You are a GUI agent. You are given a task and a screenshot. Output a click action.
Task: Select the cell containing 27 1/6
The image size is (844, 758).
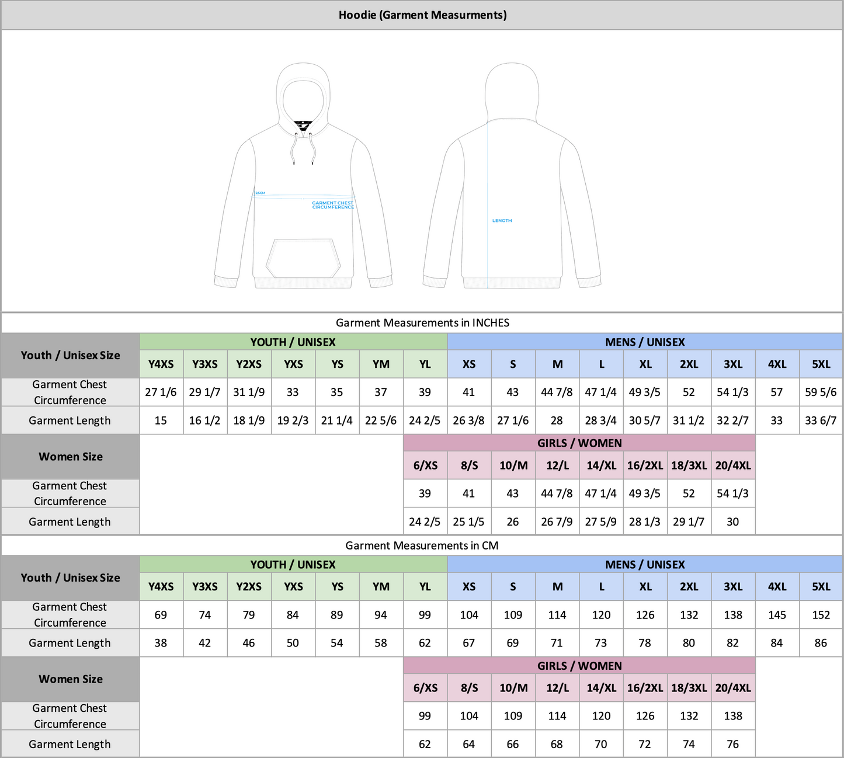coord(161,392)
